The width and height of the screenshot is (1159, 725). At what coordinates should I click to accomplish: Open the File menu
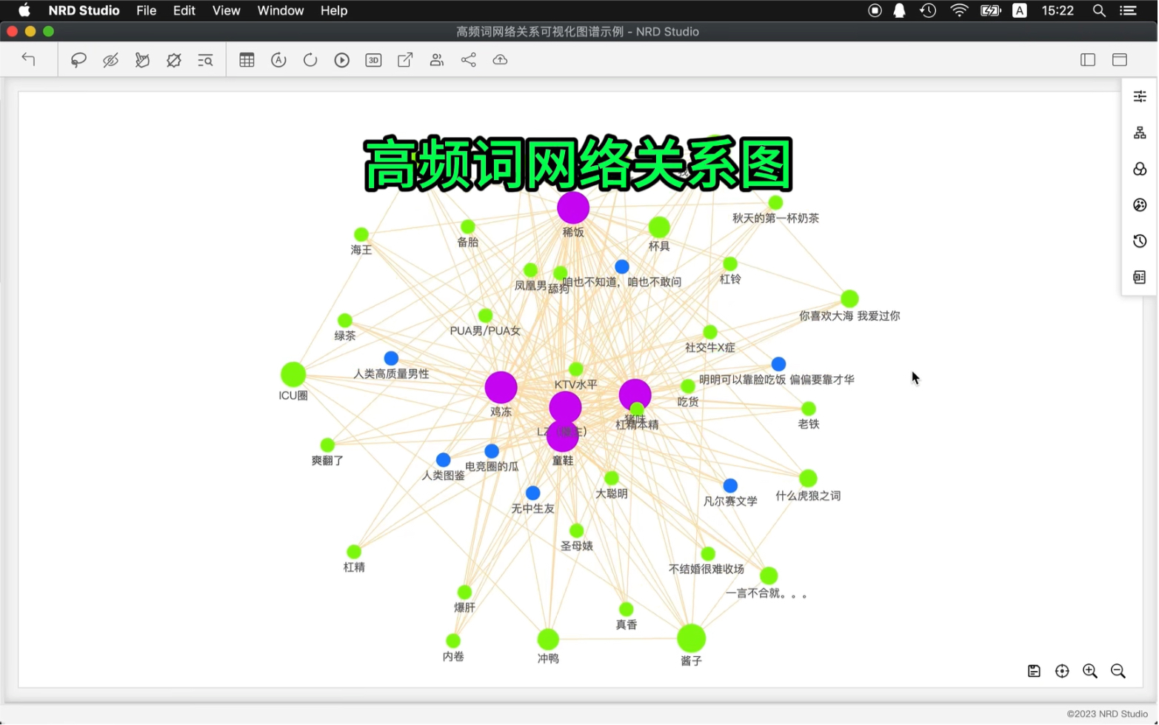[x=146, y=10]
